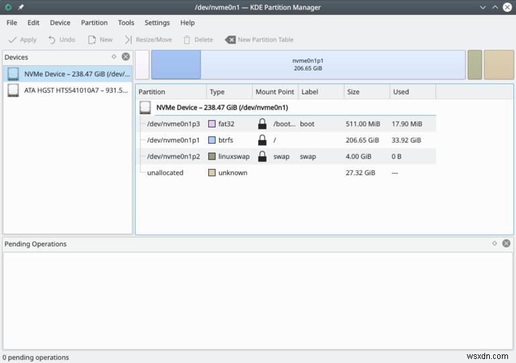
Task: Close the Pending Operations panel
Action: pos(507,244)
